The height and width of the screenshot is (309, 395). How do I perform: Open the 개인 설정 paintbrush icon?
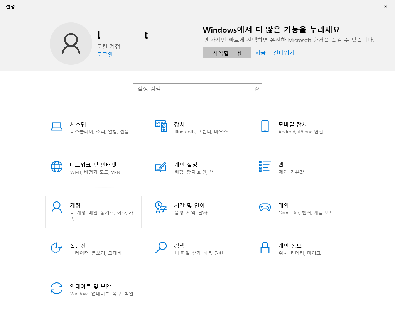coord(161,167)
